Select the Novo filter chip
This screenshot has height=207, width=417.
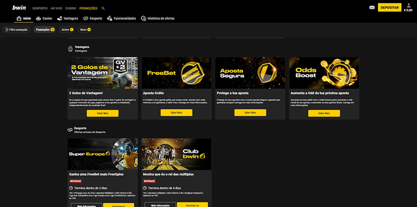85,30
